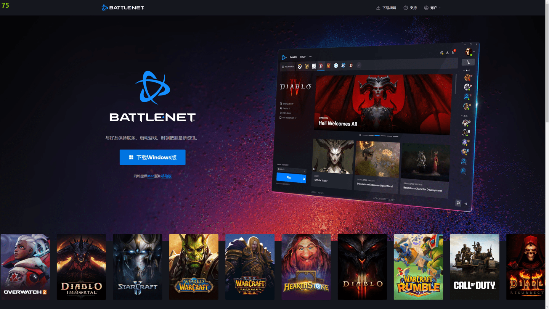Open the Diablo IV game version dropdown in preview
The height and width of the screenshot is (309, 549).
coord(292,169)
